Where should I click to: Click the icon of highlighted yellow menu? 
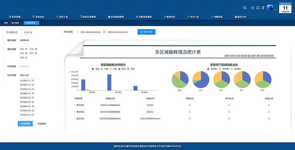[188, 17]
